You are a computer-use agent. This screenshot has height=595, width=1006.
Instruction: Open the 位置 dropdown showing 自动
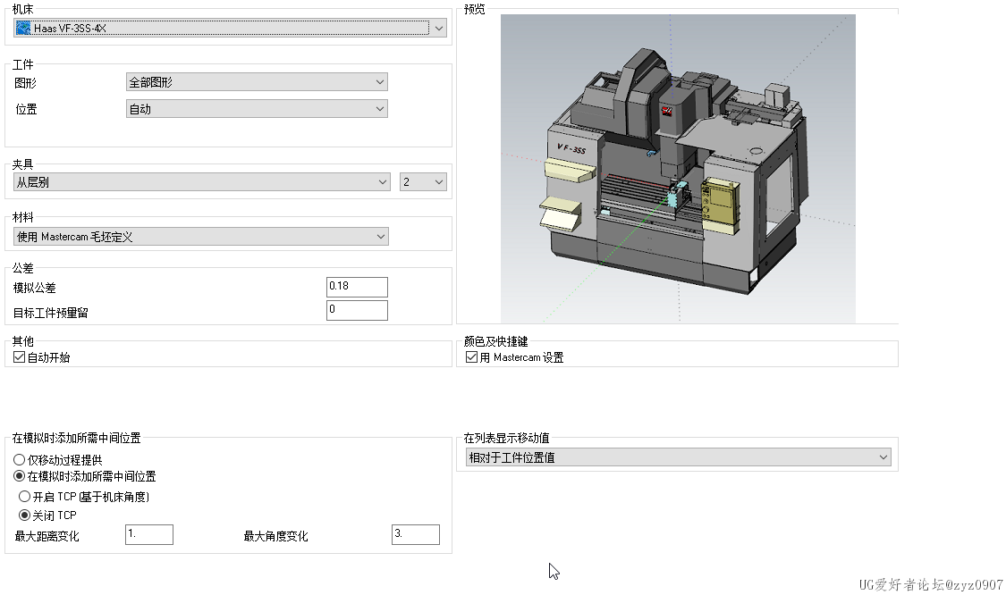[257, 109]
